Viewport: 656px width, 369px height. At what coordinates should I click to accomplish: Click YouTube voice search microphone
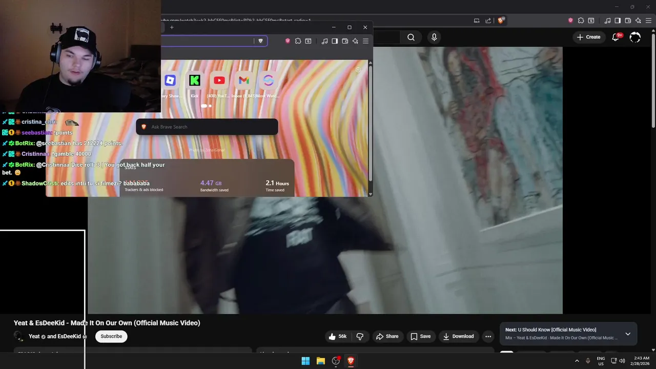pos(434,37)
